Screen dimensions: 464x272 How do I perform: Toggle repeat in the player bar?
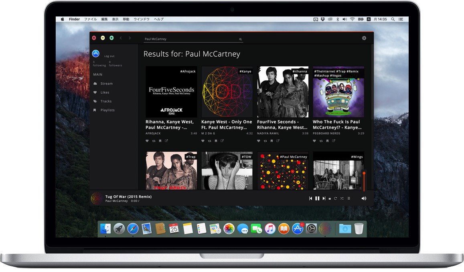[x=335, y=198]
